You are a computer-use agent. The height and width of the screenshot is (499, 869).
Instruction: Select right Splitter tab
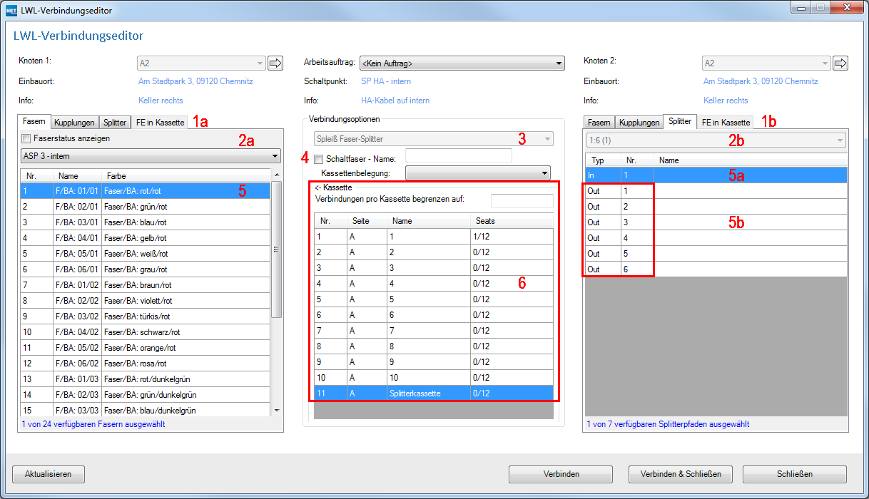tap(680, 121)
